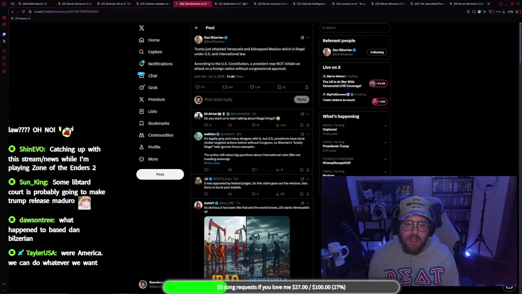
Task: Click mdtlion's profile avatar
Action: pyautogui.click(x=198, y=136)
